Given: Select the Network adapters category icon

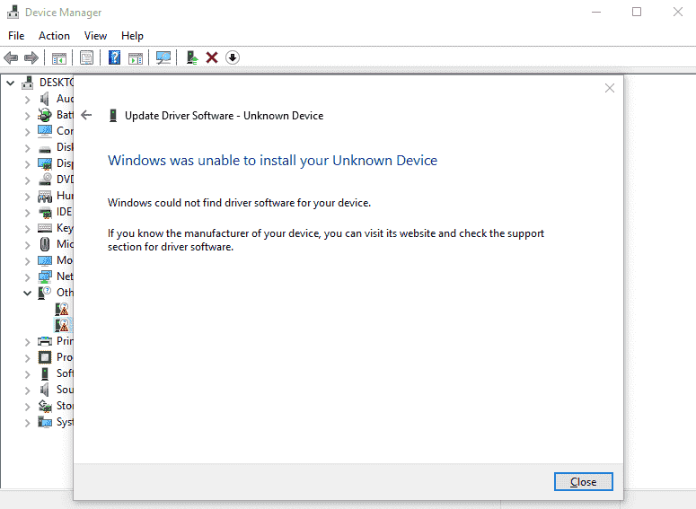Looking at the screenshot, I should [45, 276].
